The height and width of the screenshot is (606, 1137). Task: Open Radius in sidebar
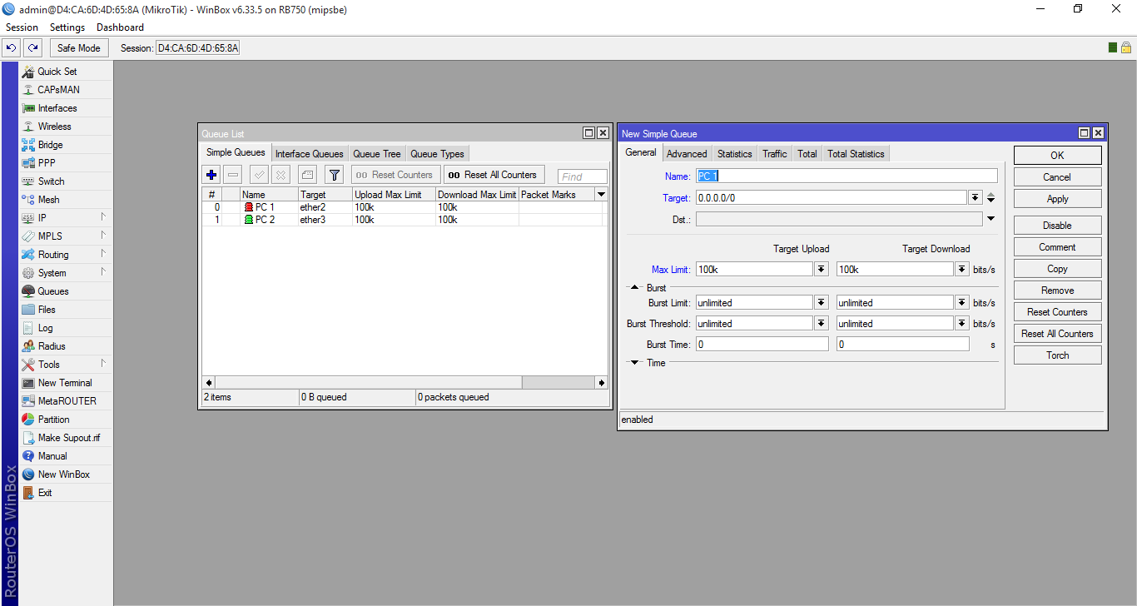pyautogui.click(x=52, y=346)
